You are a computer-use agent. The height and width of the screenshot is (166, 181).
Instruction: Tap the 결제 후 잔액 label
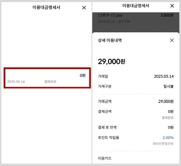pyautogui.click(x=107, y=127)
